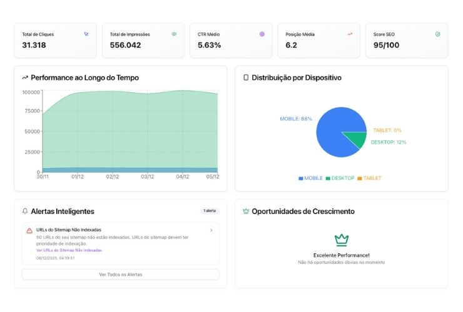The image size is (463, 312).
Task: Click the Score SEO label
Action: click(384, 34)
